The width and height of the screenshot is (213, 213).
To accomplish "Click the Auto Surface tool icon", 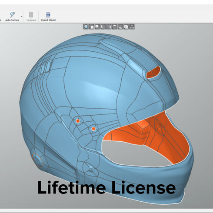I will click(12, 15).
